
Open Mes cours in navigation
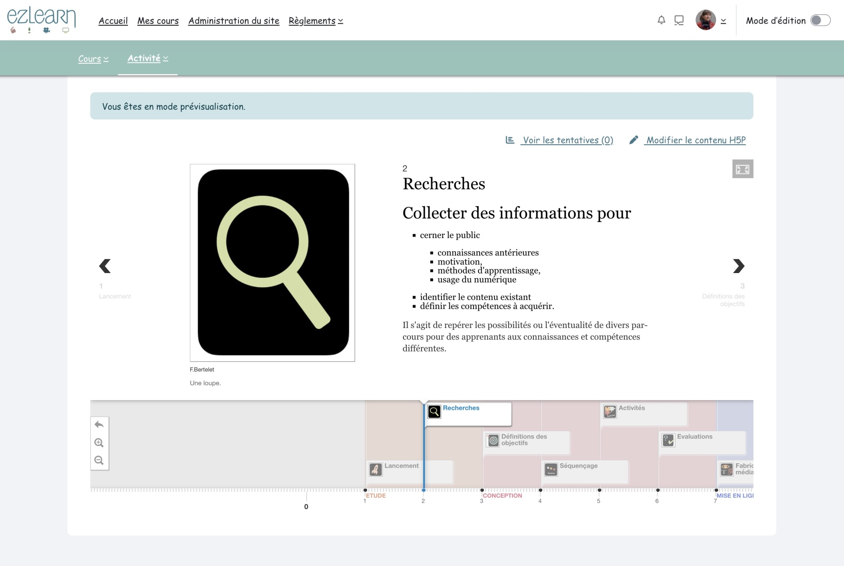point(158,21)
